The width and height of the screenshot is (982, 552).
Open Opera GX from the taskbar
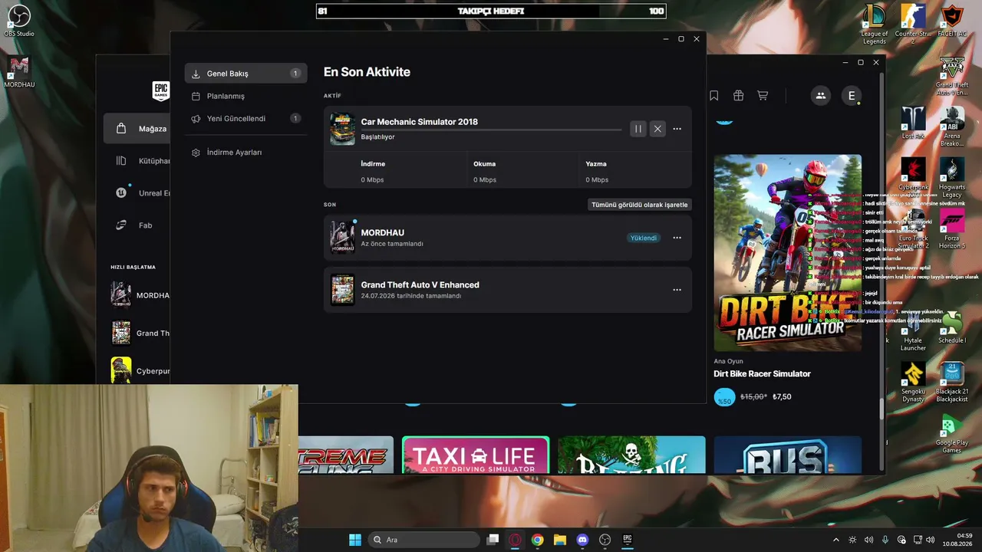(516, 540)
